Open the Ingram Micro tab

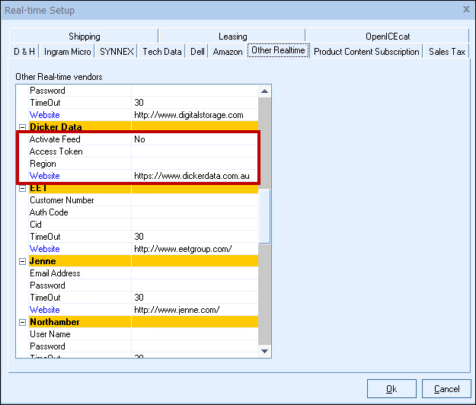point(67,52)
